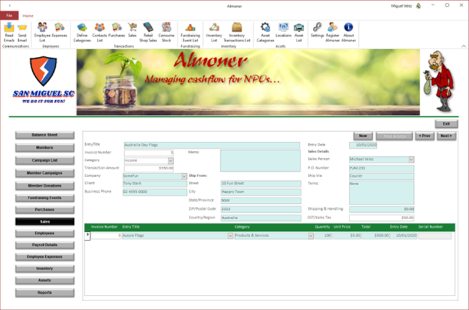Open Inventory from the sidebar
Image resolution: width=469 pixels, height=310 pixels.
tap(45, 269)
